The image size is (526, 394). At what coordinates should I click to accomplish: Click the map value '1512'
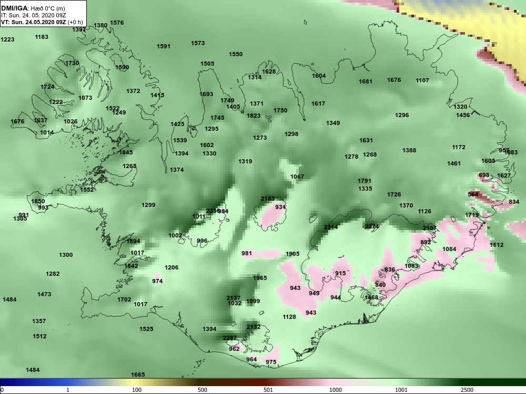39,336
